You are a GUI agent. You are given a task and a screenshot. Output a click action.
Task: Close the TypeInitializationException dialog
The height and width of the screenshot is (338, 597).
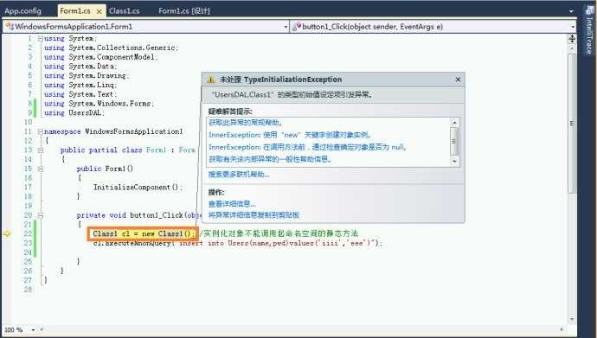coord(458,80)
